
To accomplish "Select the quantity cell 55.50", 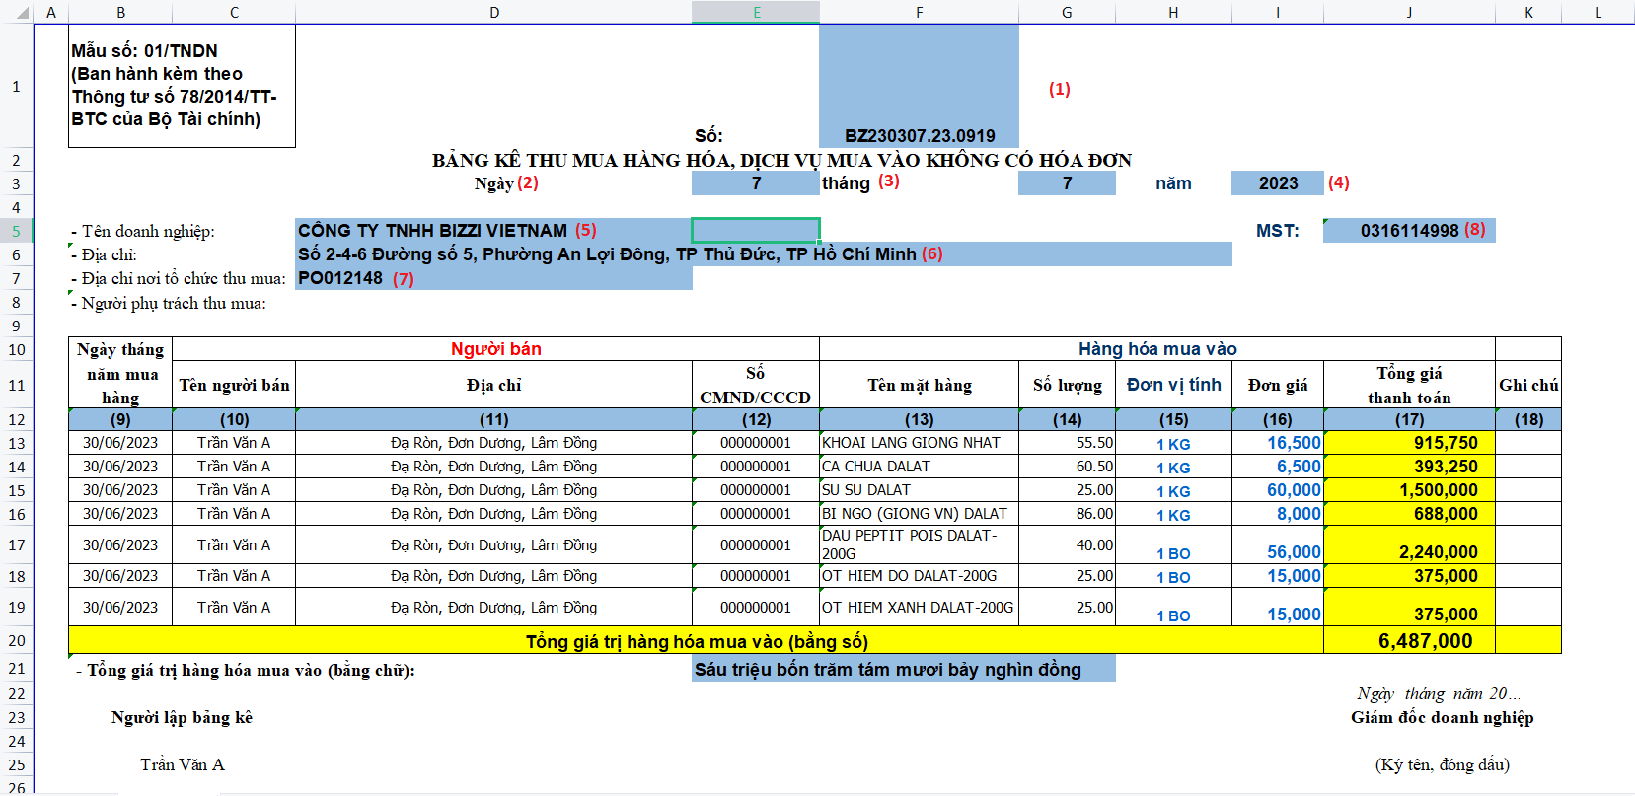I will coord(1067,443).
